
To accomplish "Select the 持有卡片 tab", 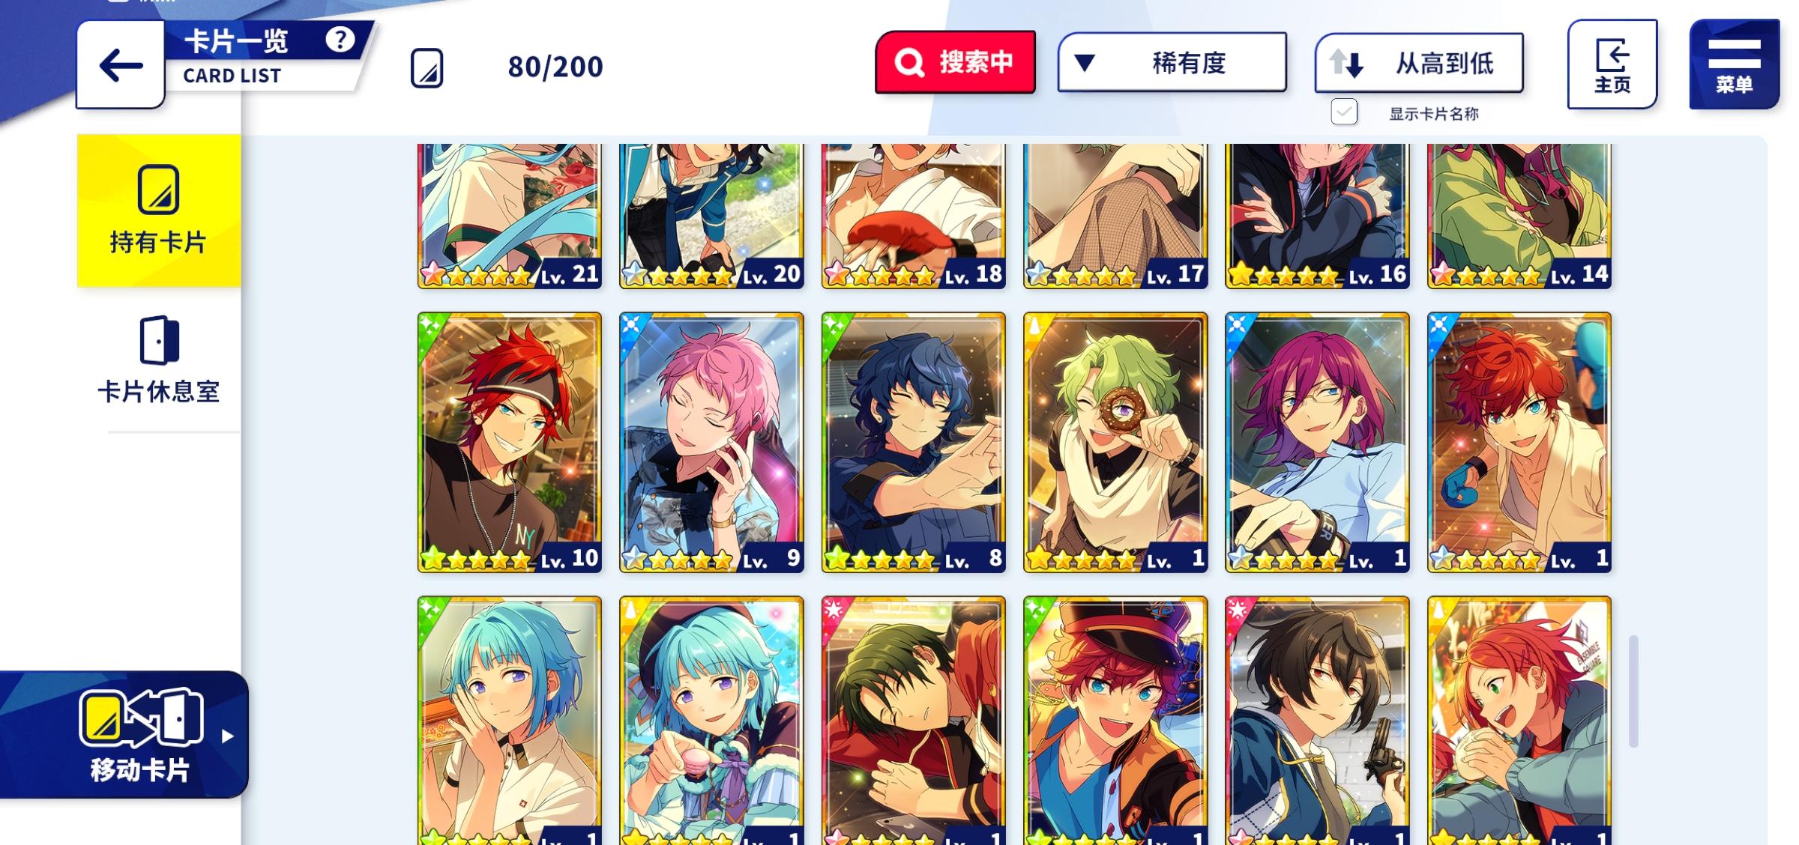I will (x=159, y=211).
